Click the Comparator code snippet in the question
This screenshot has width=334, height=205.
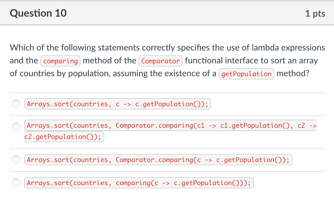click(x=160, y=61)
